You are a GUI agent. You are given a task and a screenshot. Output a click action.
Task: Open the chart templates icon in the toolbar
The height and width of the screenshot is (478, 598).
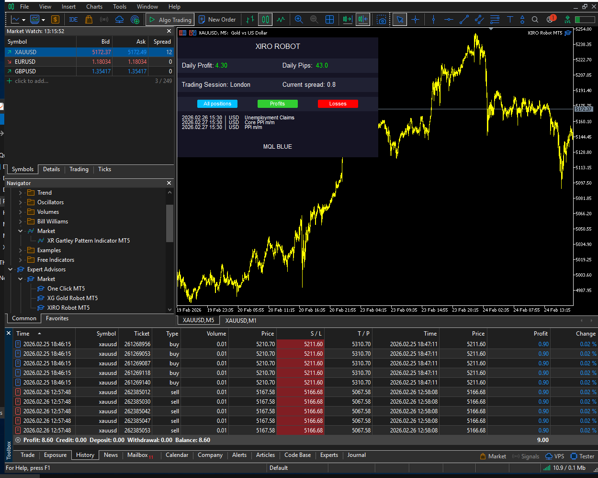coord(34,20)
